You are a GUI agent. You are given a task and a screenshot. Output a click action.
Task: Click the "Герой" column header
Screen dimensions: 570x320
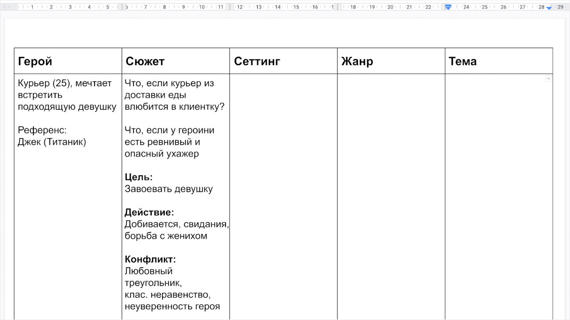click(x=35, y=61)
